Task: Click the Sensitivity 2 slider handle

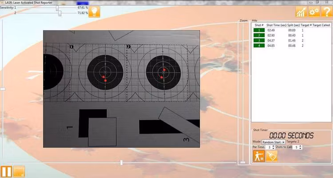Action: pos(59,13)
